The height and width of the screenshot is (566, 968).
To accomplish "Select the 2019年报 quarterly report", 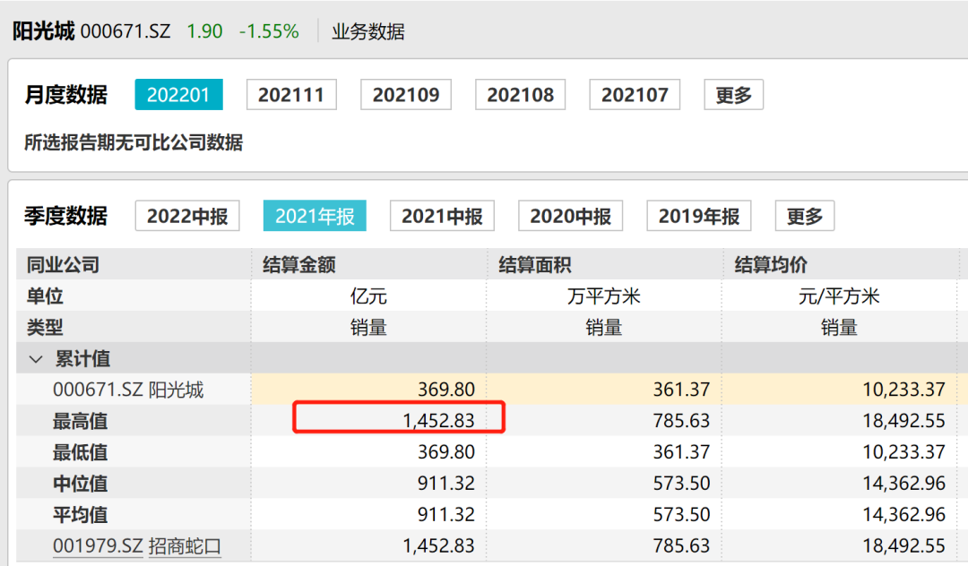I will coord(699,215).
